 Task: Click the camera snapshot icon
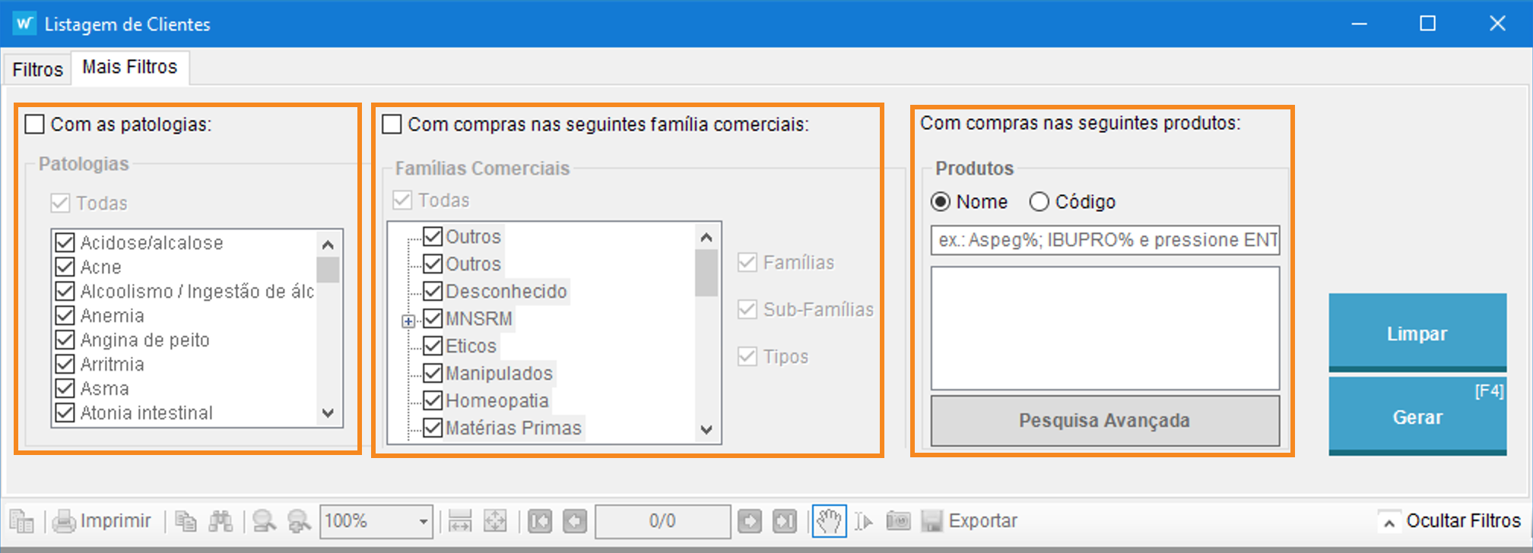coord(898,521)
